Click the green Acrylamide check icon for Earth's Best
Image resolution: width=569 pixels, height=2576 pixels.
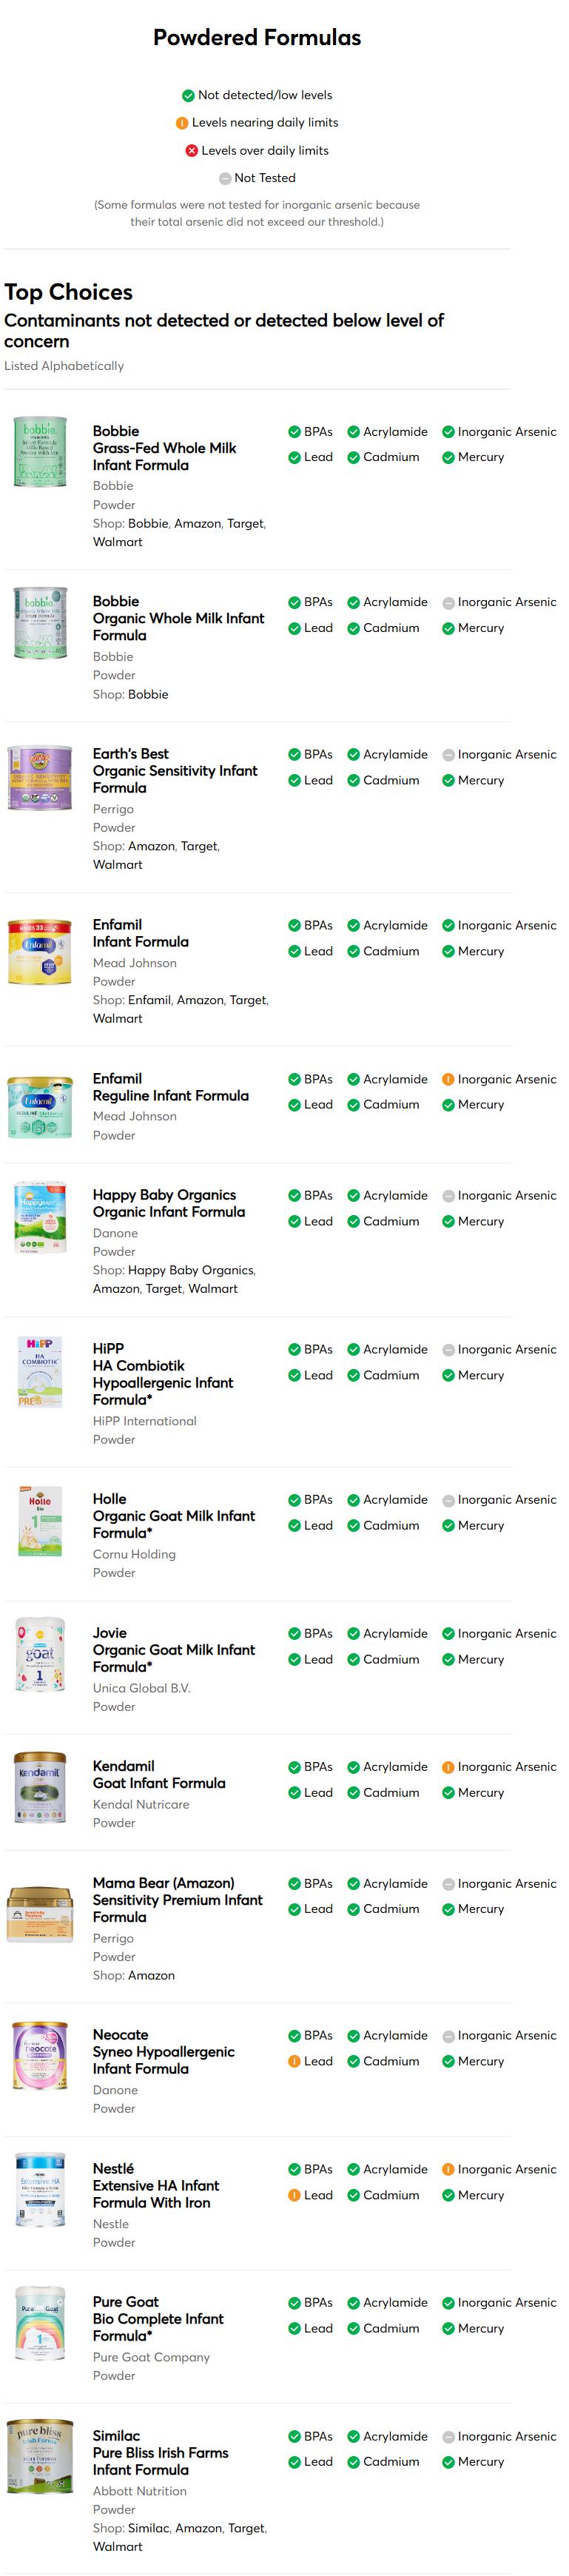click(353, 755)
